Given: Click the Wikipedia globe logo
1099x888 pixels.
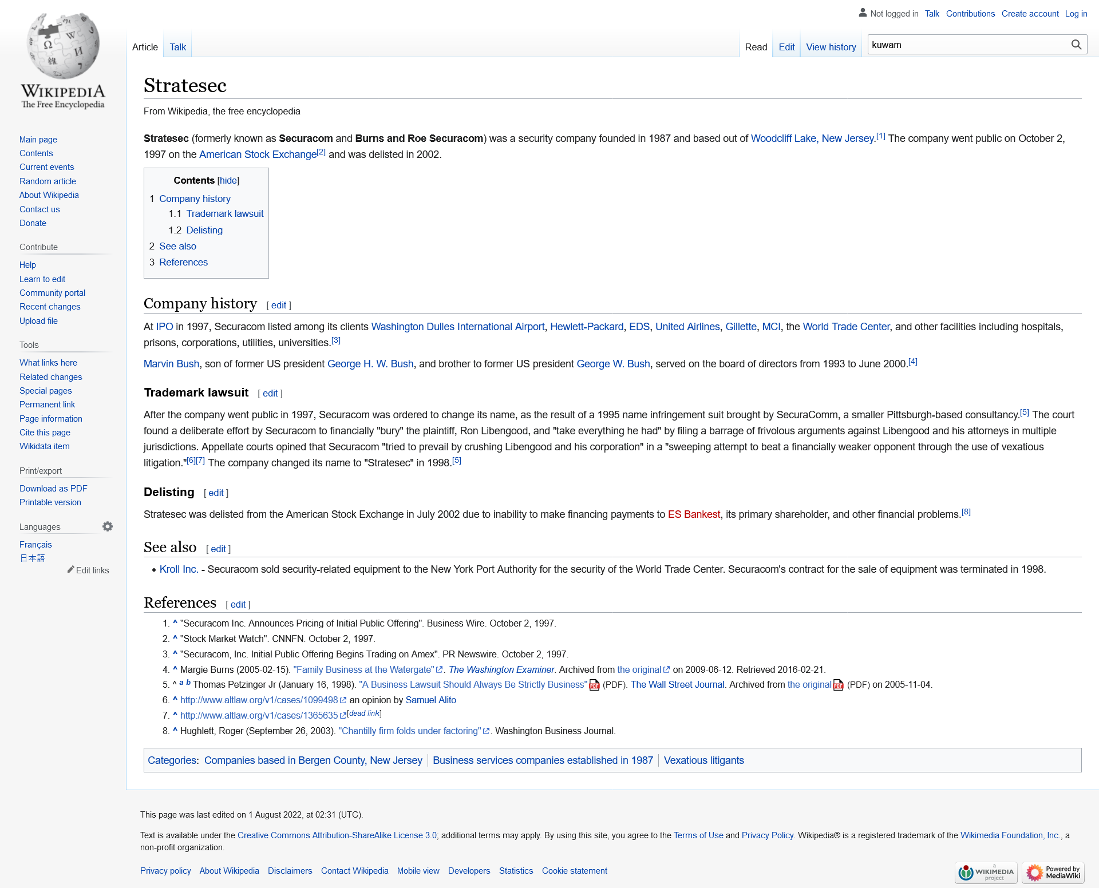Looking at the screenshot, I should (x=63, y=47).
